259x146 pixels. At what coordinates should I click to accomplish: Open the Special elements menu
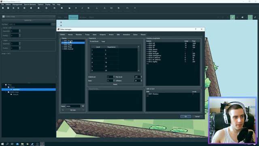tap(30, 4)
